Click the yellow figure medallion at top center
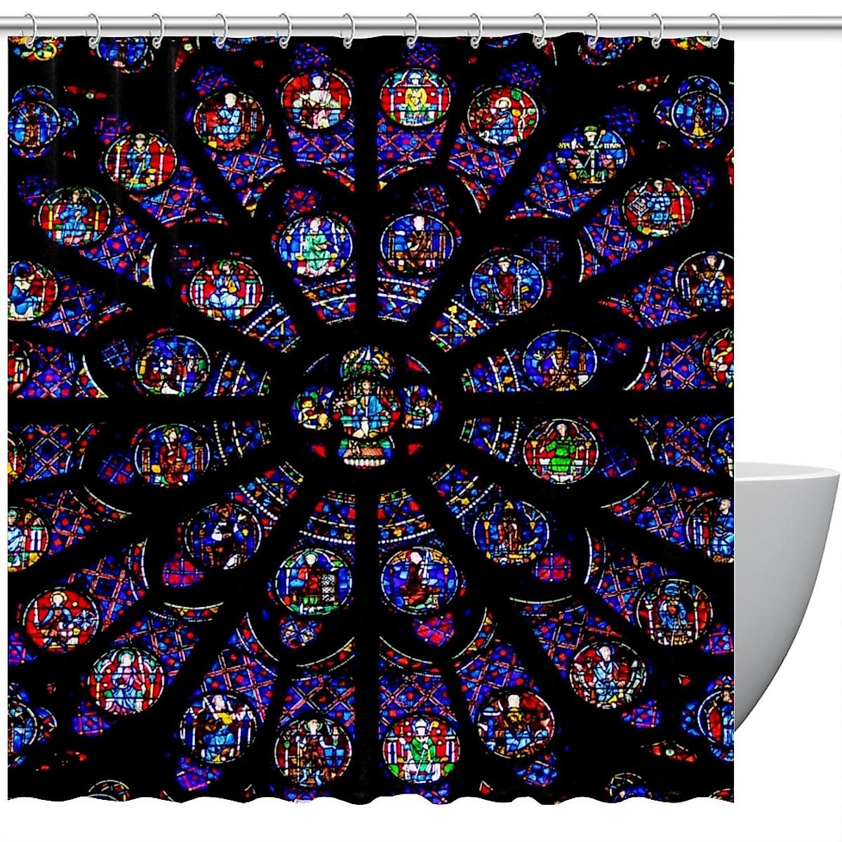 point(415,98)
